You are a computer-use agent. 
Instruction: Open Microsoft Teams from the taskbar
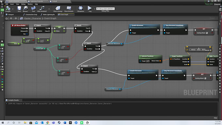pyautogui.click(x=53, y=123)
